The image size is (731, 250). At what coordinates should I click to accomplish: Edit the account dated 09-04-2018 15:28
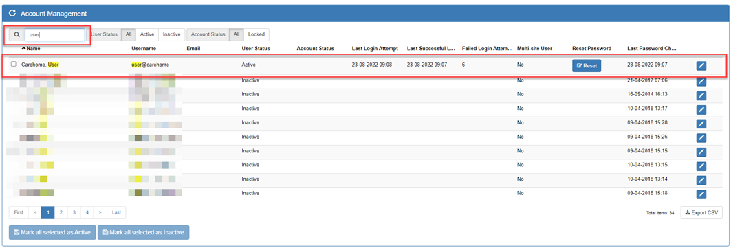tap(701, 124)
